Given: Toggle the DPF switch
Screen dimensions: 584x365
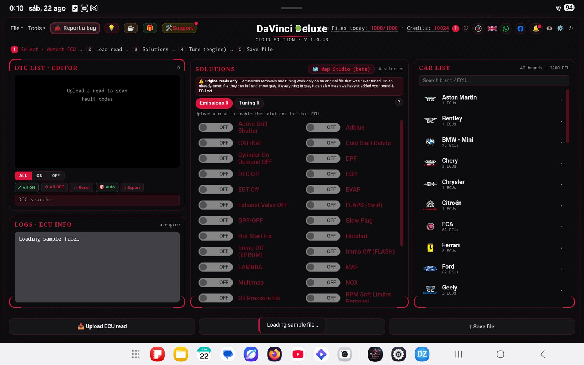Looking at the screenshot, I should pyautogui.click(x=323, y=158).
